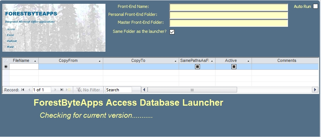Image resolution: width=321 pixels, height=137 pixels.
Task: Click the horizontal scrollbar thumb
Action: [192, 90]
